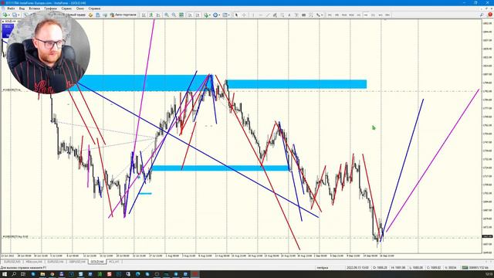This screenshot has height=278, width=494.
Task: Switch chart to bar chart type
Action: 144,15
